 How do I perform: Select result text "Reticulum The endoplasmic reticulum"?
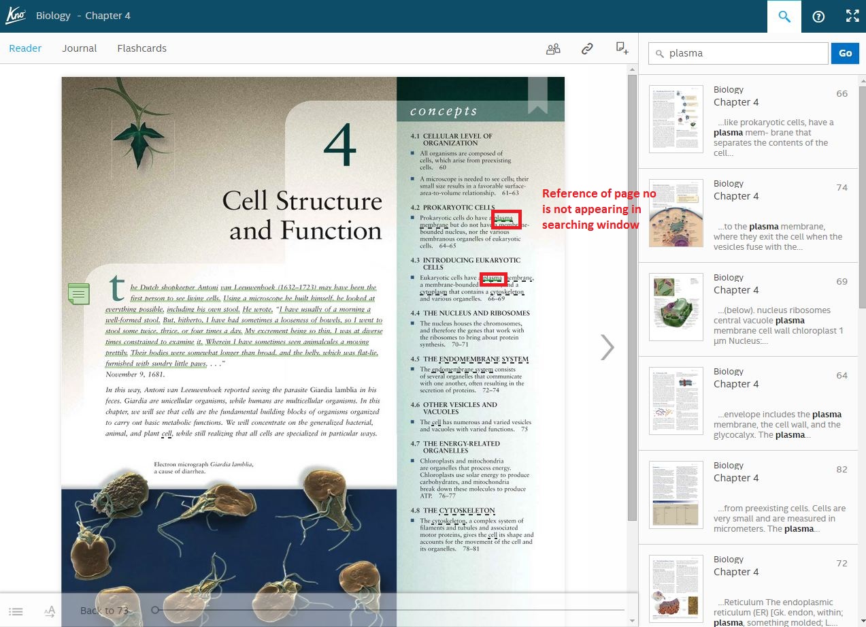coord(780,607)
